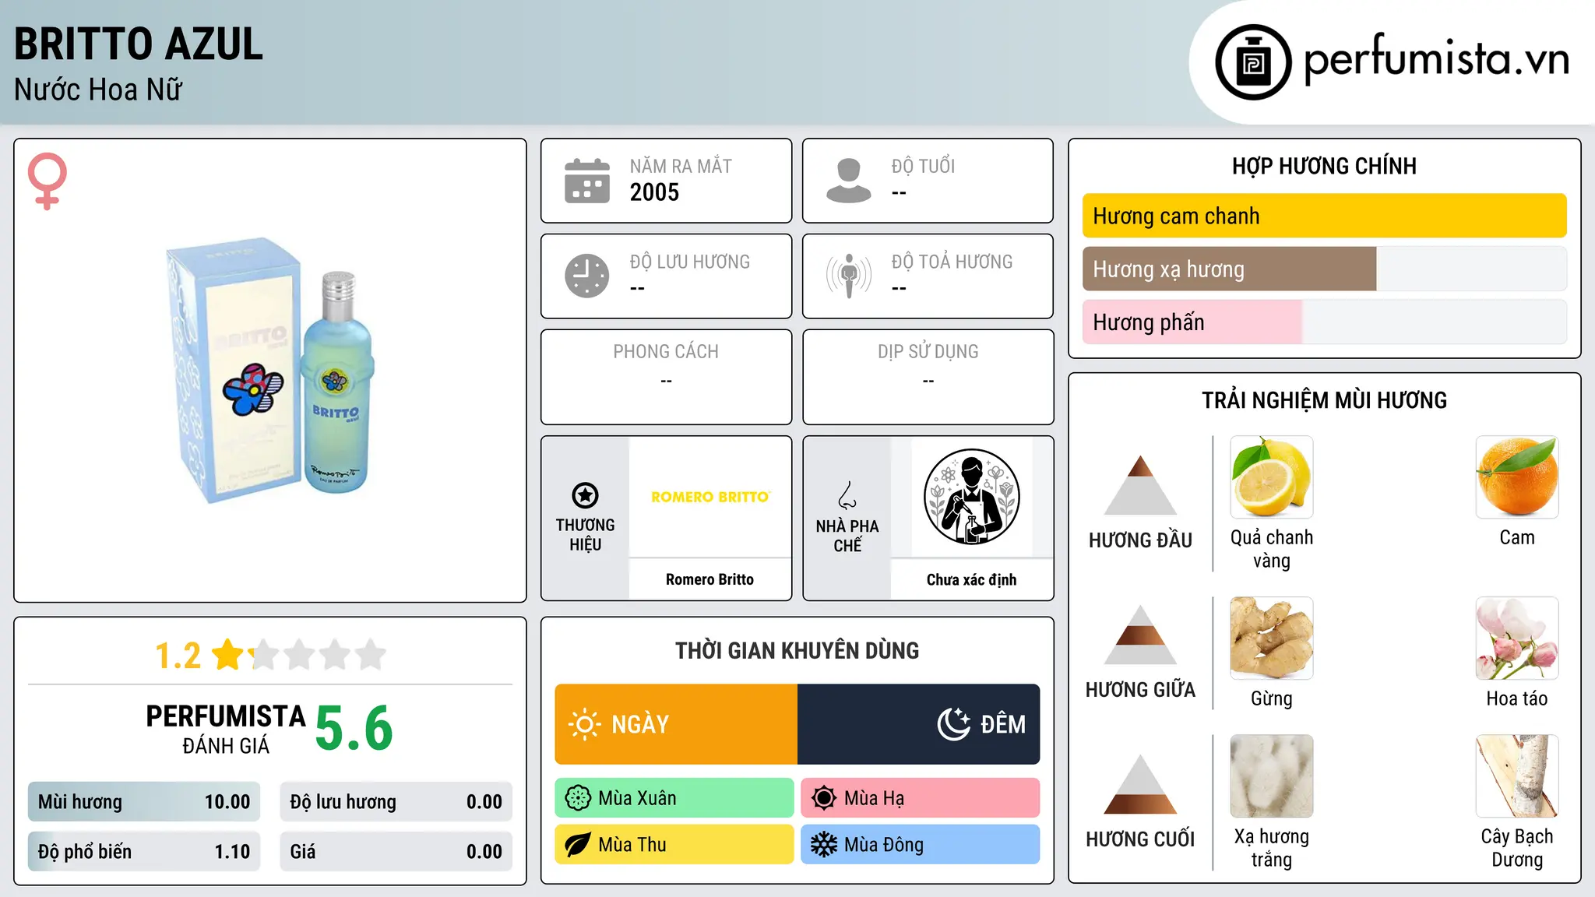Open the Romero Britto brand name link

709,579
